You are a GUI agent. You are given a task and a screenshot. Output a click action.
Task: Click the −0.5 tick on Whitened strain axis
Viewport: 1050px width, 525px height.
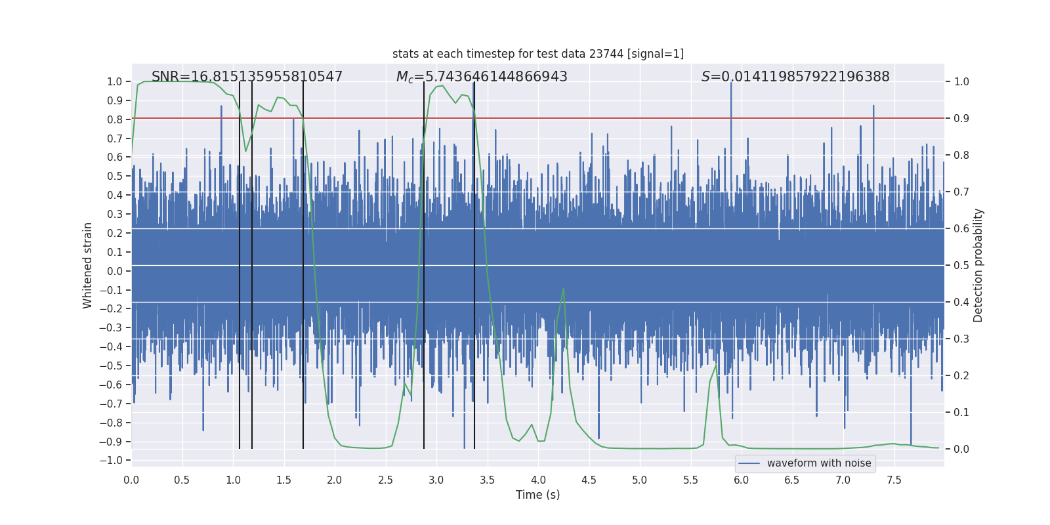111,366
